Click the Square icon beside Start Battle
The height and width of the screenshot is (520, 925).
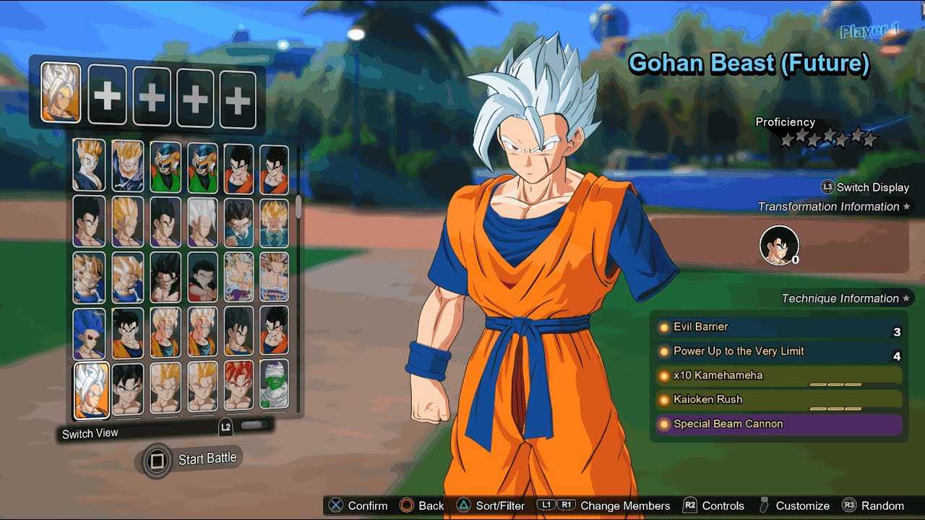coord(155,461)
